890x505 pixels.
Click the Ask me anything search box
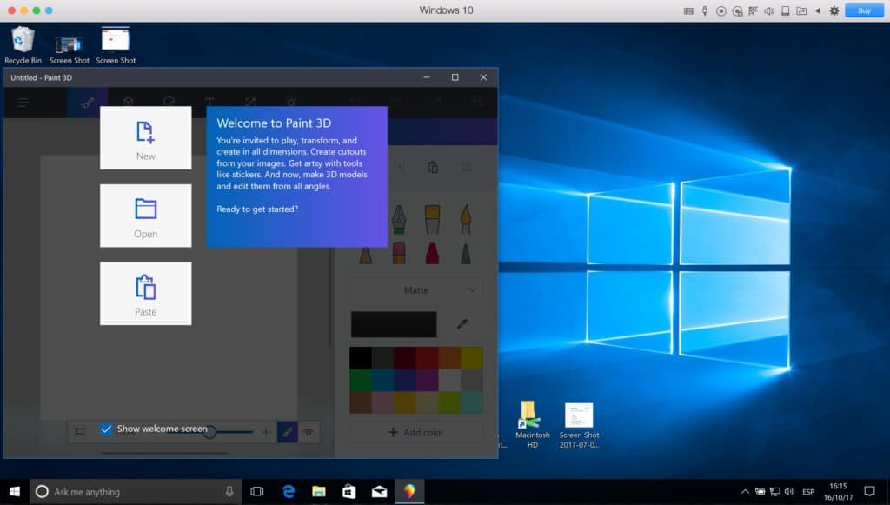pyautogui.click(x=136, y=491)
